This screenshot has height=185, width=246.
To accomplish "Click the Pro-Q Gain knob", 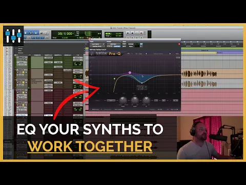I will (135, 100).
